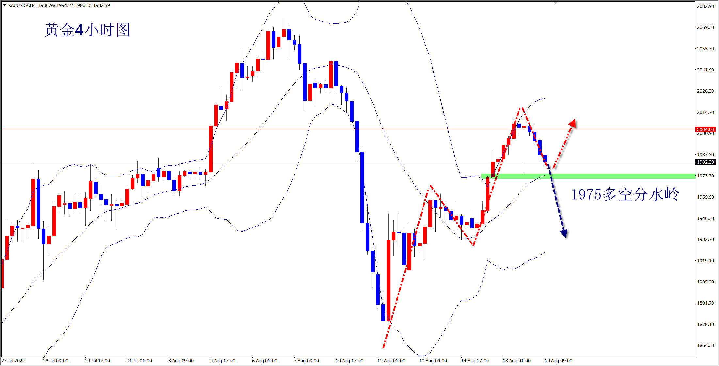Click the 6 Aug 01:00 time label

point(264,361)
